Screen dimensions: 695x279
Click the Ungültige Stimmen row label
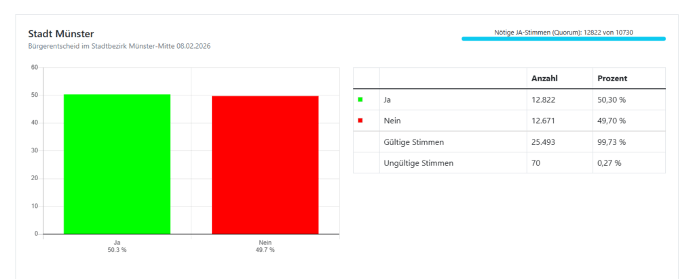coord(419,163)
